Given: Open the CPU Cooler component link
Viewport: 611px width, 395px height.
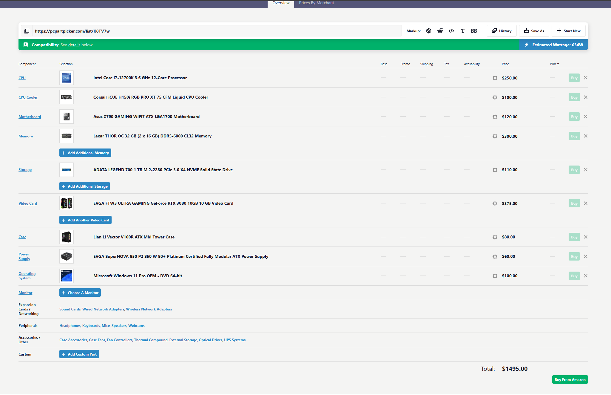Looking at the screenshot, I should pyautogui.click(x=28, y=97).
